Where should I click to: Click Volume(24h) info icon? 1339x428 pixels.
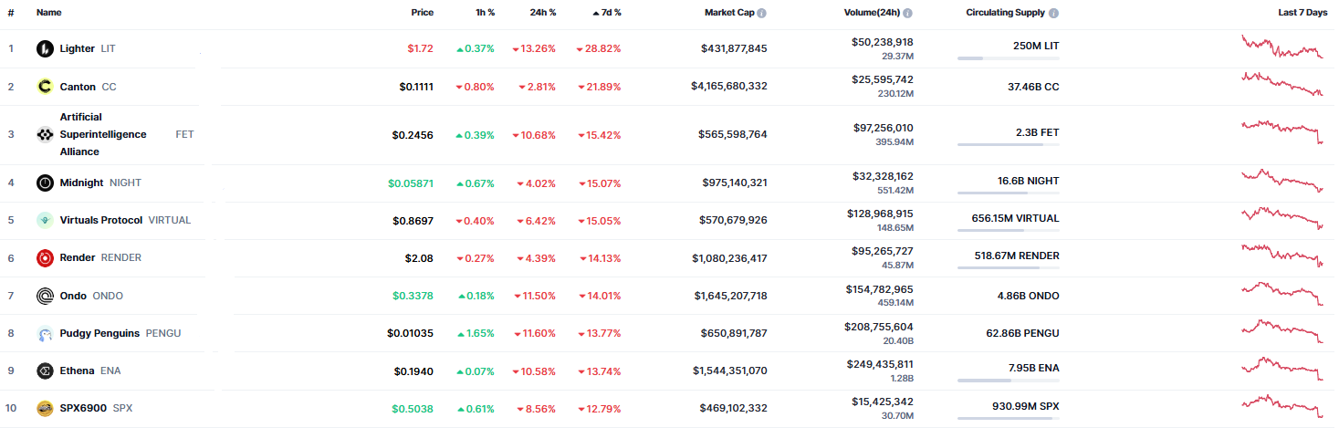coord(907,14)
